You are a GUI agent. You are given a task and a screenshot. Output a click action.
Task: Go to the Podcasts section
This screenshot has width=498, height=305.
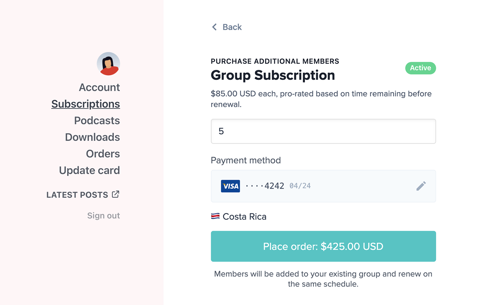[97, 120]
